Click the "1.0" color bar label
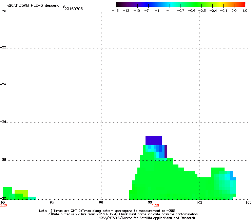 (245, 11)
